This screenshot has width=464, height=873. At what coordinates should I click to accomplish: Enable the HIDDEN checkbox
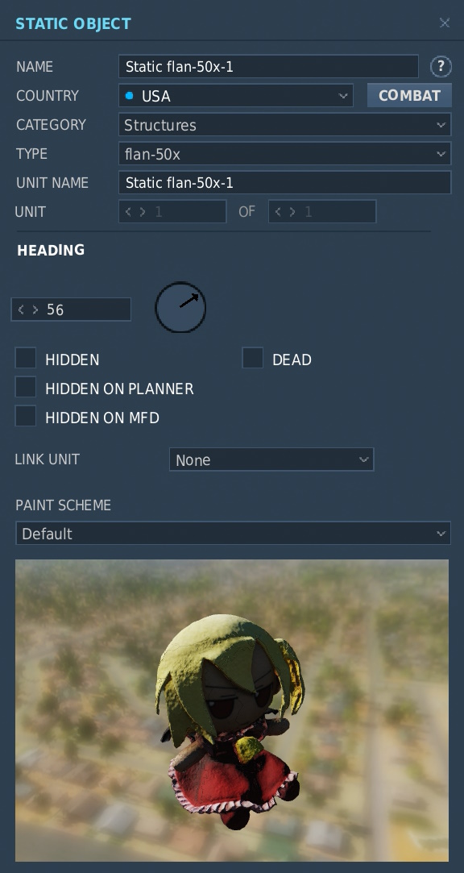26,358
